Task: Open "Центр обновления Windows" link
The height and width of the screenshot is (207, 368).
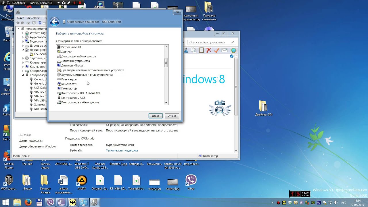Action: click(x=38, y=146)
